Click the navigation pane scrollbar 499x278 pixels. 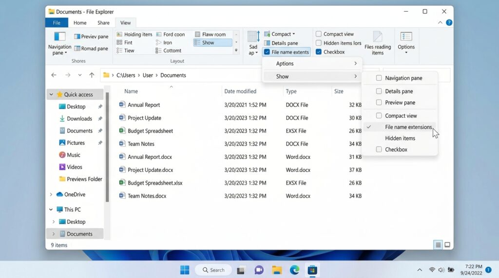[x=107, y=147]
